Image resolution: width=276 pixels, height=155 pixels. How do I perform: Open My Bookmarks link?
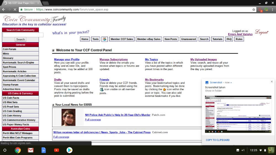tap(154, 80)
